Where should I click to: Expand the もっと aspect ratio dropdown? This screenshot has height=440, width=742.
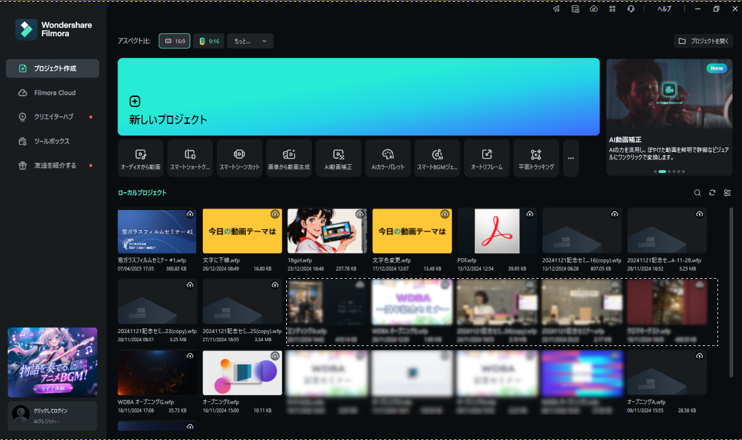250,41
